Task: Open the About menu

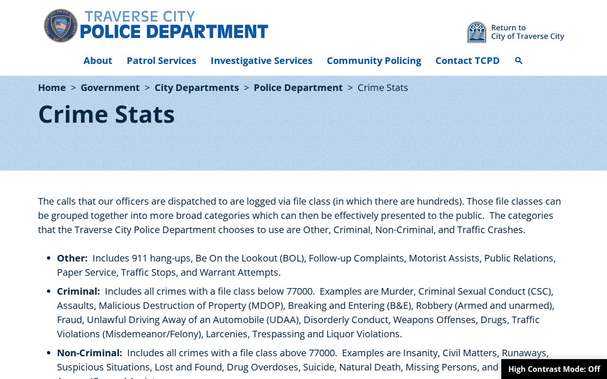Action: point(98,61)
